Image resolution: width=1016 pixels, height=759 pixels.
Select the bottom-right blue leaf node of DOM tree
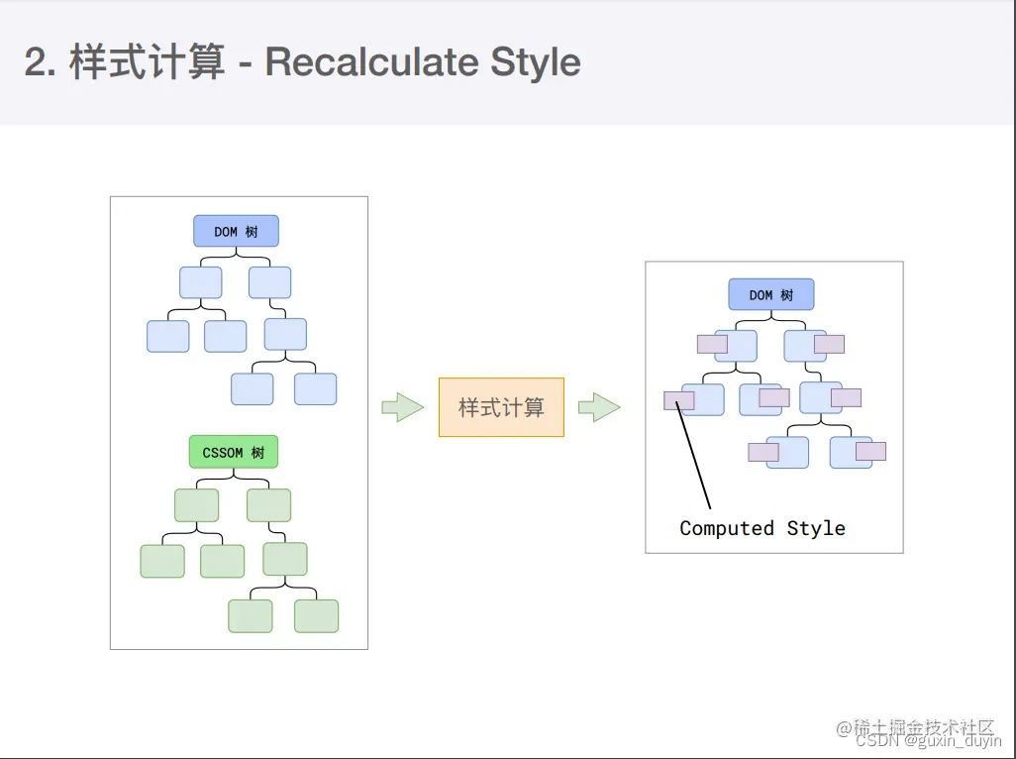coord(315,390)
